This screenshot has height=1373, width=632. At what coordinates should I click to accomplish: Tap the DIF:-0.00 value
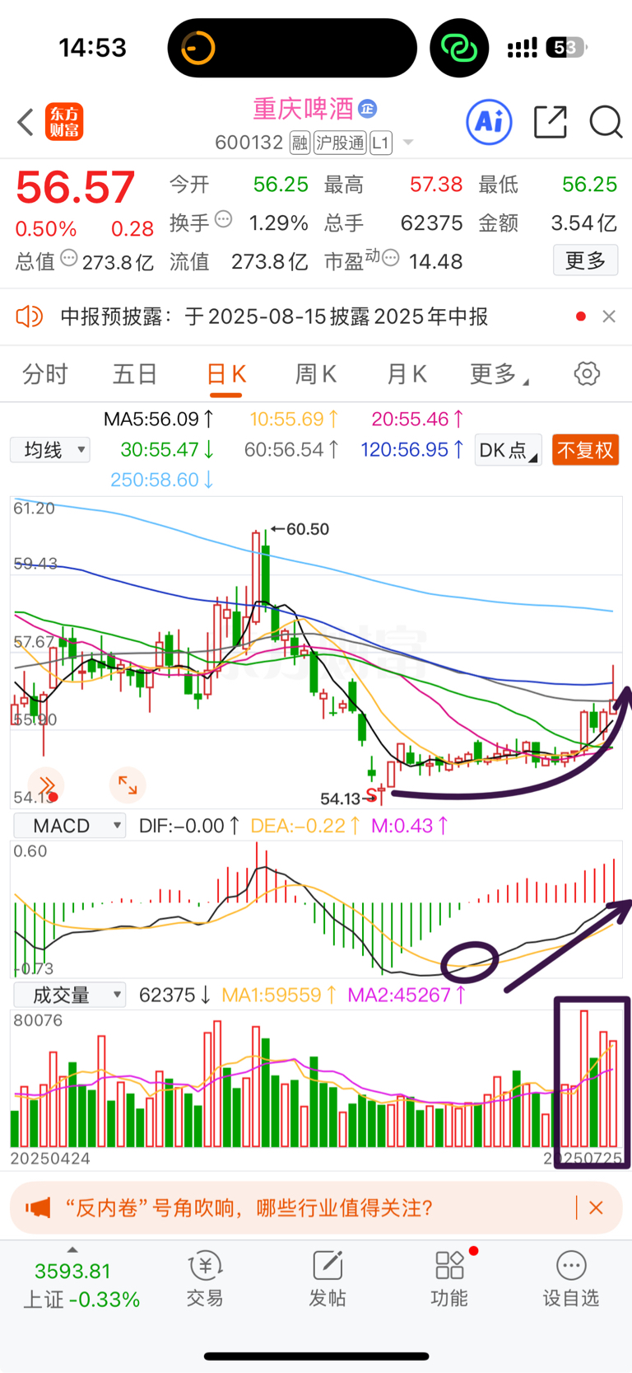click(189, 825)
